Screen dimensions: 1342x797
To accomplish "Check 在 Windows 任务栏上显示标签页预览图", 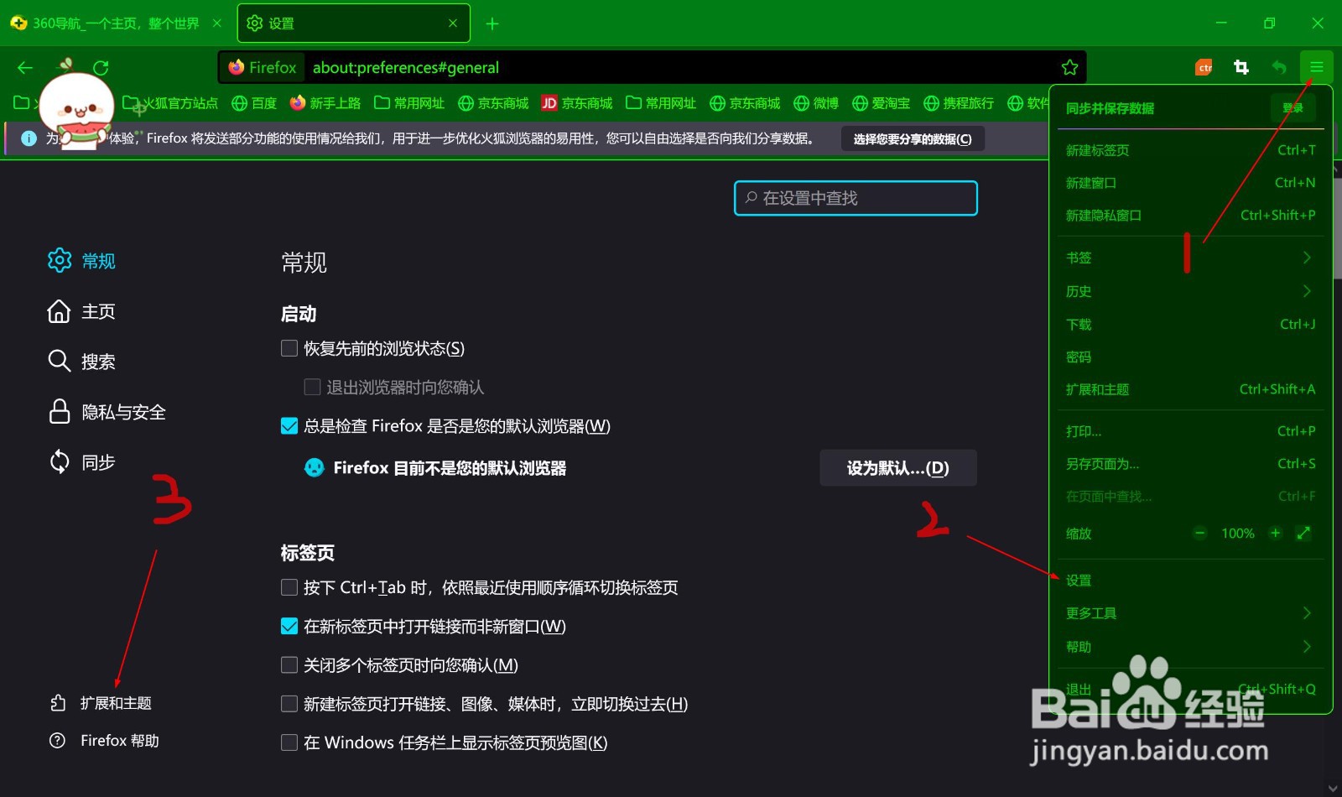I will [289, 742].
